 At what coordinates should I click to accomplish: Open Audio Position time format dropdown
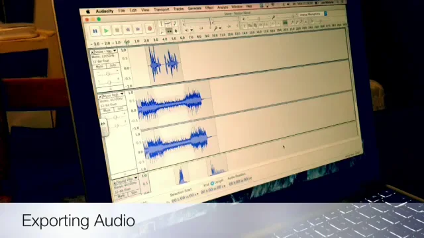click(251, 178)
